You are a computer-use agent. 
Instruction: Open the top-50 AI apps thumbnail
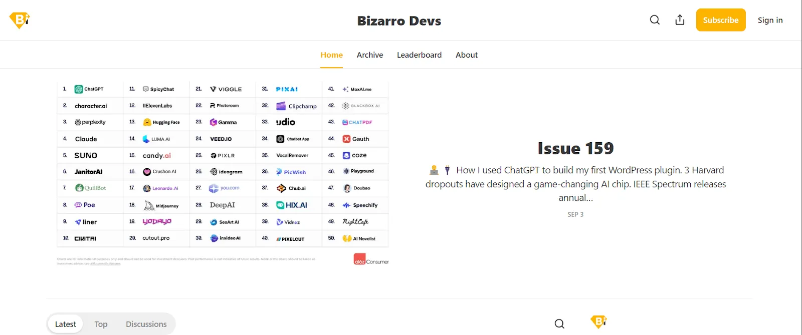click(x=223, y=173)
